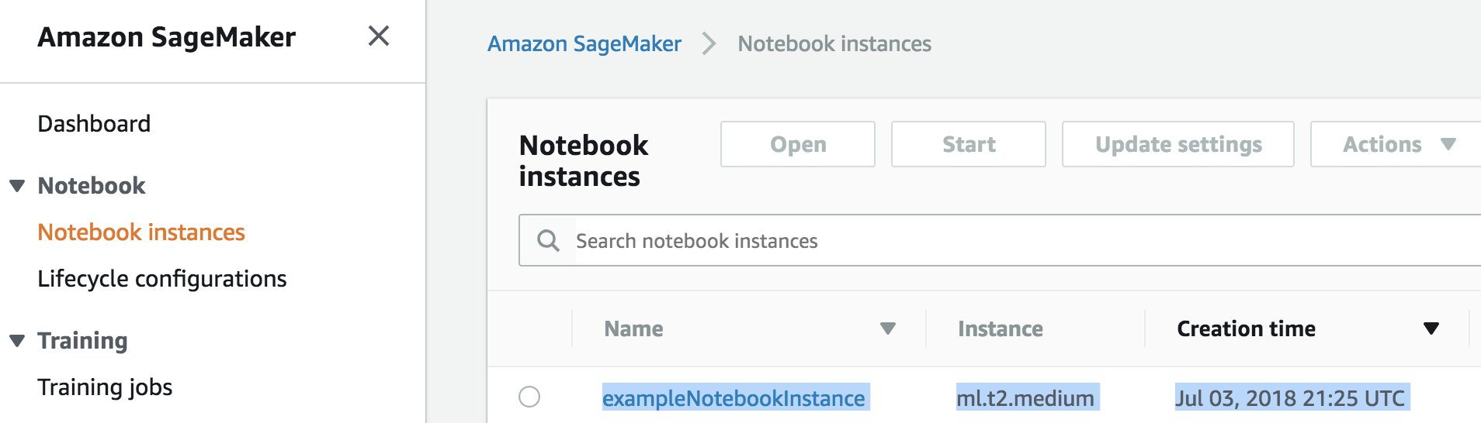This screenshot has height=423, width=1481.
Task: Click the breadcrumb chevron separator
Action: [709, 44]
